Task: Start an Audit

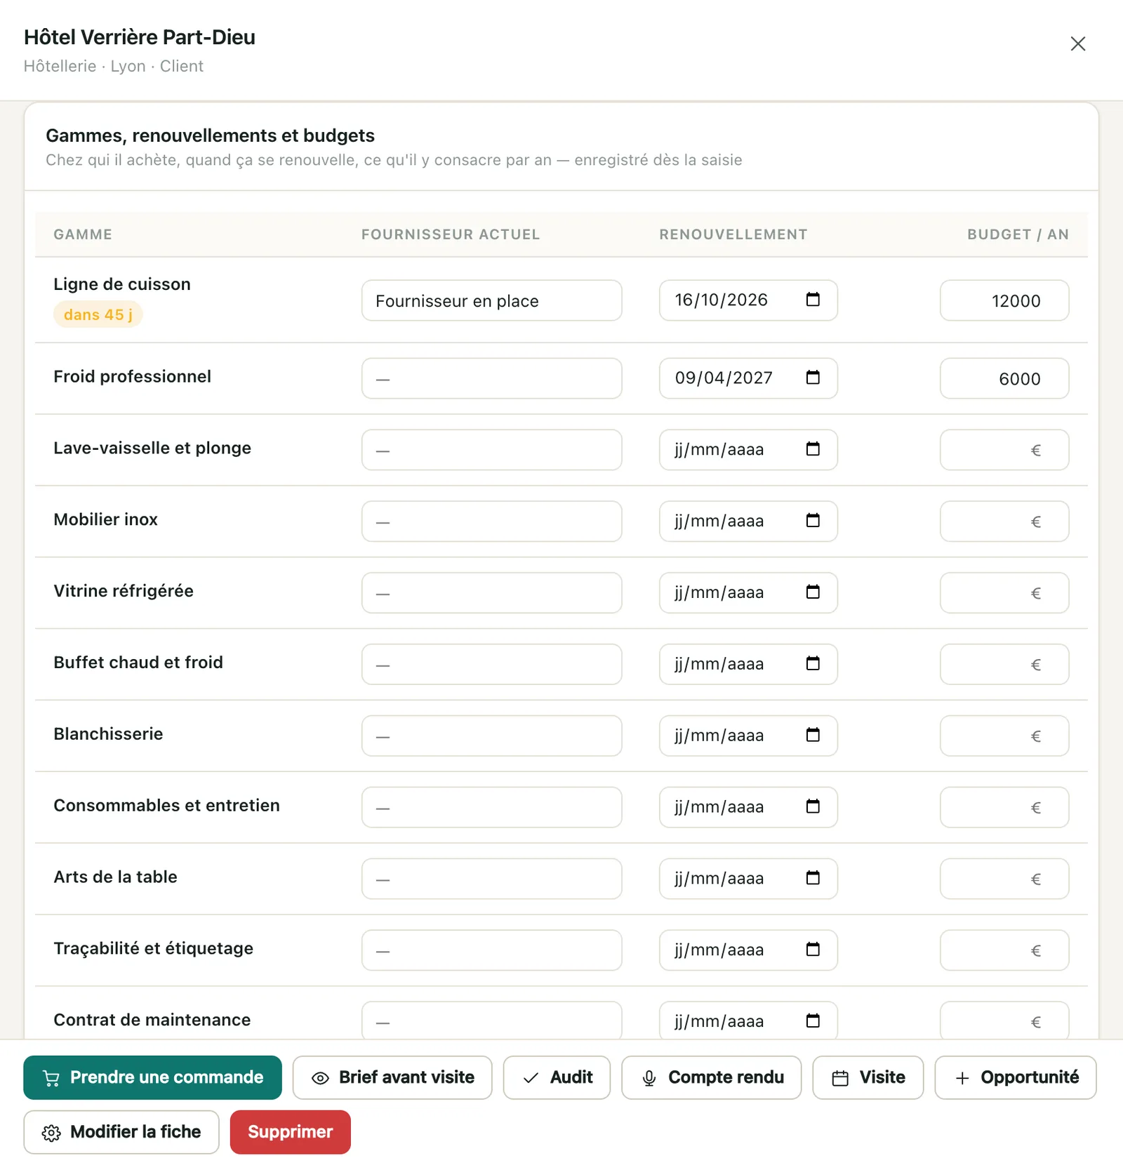Action: (x=557, y=1077)
